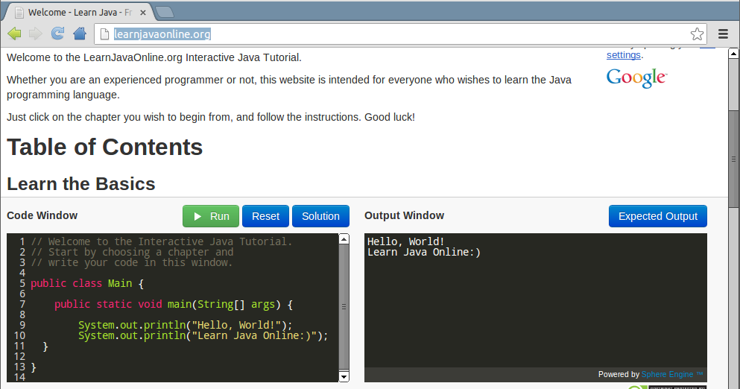This screenshot has height=389, width=740.
Task: Click "Hello, World!" in Output Window
Action: (x=406, y=241)
